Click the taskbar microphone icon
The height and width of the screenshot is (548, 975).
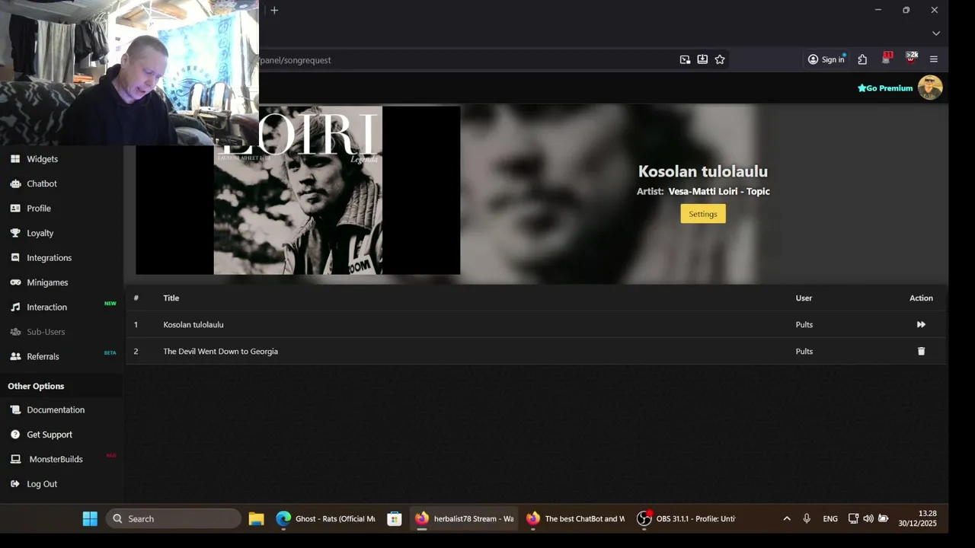tap(807, 518)
